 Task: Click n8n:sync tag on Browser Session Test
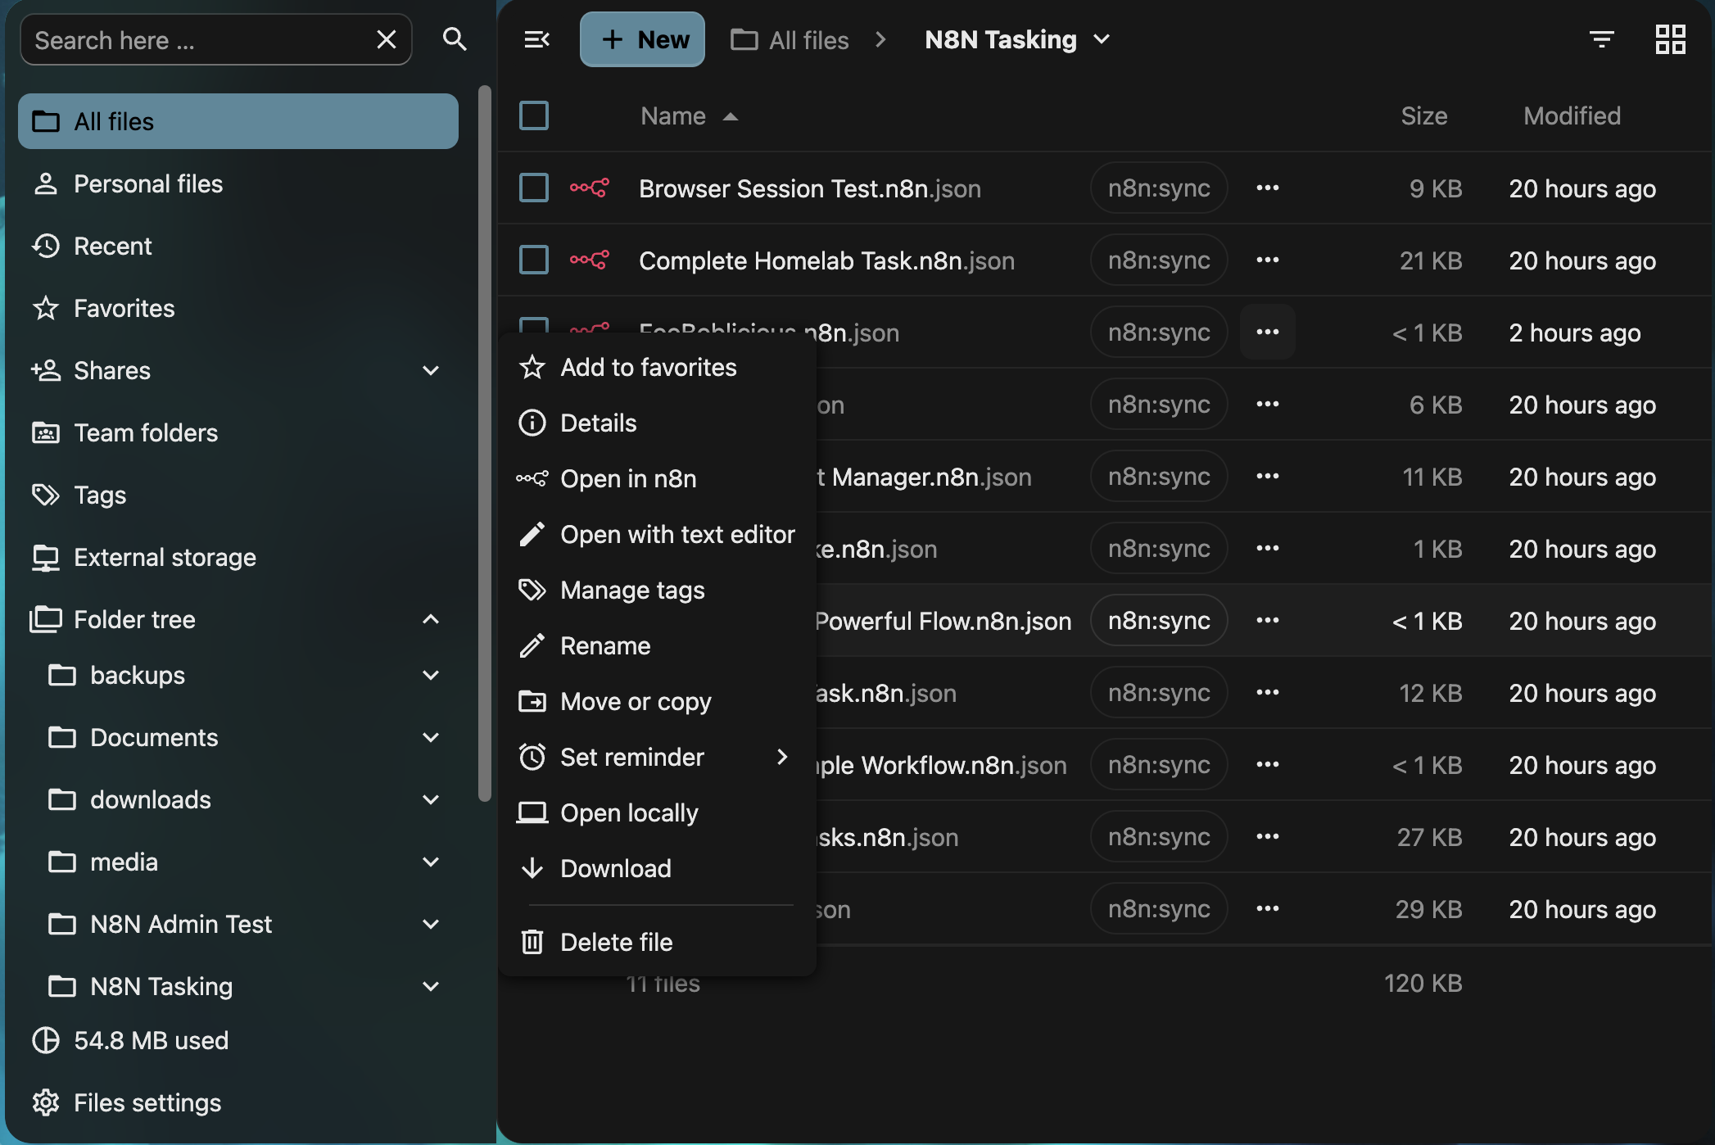(x=1159, y=188)
